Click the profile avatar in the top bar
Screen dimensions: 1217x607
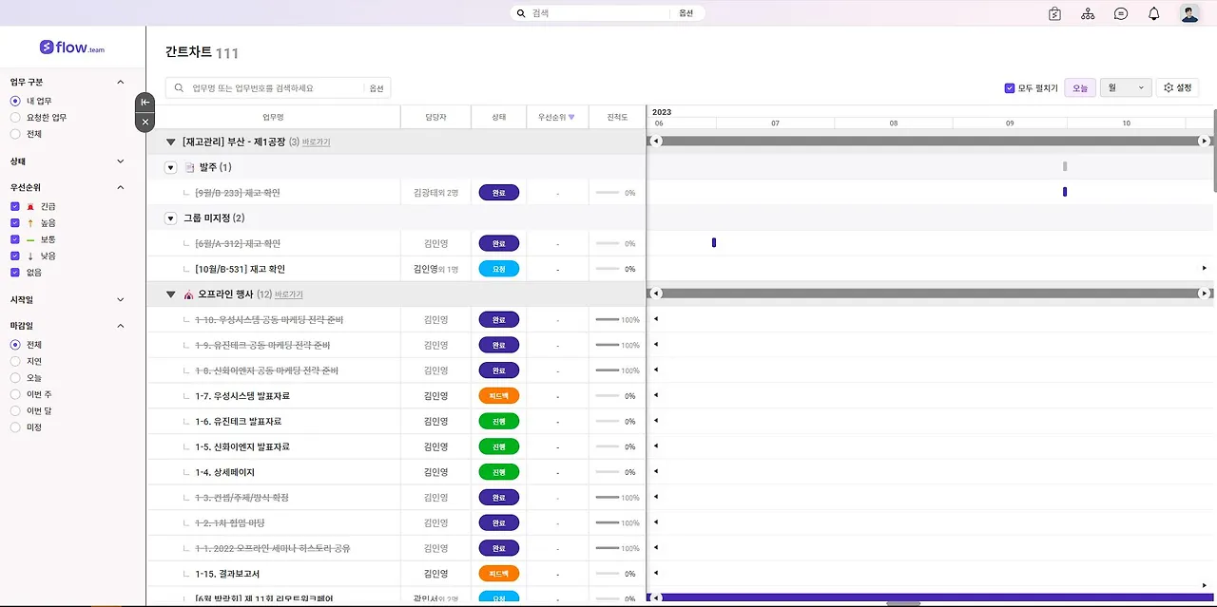(1189, 13)
